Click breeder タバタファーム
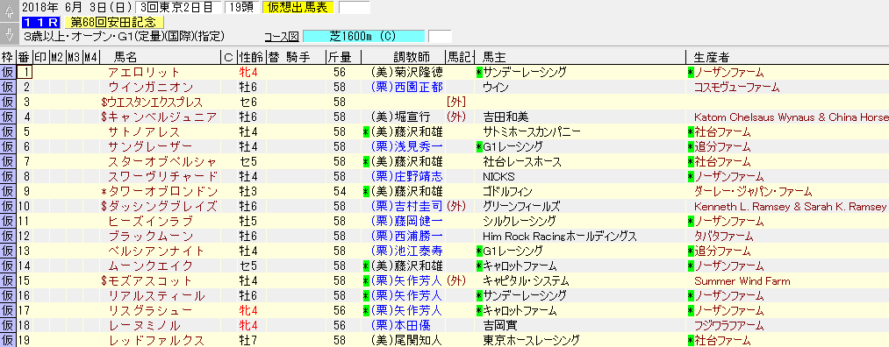This screenshot has width=889, height=347. [723, 236]
